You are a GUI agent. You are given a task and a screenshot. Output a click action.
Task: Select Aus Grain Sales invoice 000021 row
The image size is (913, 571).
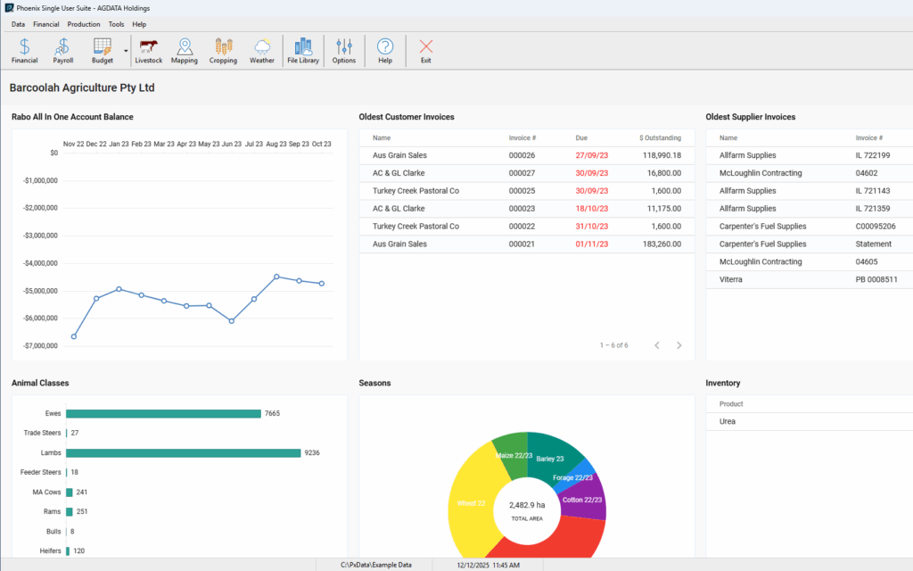[527, 244]
